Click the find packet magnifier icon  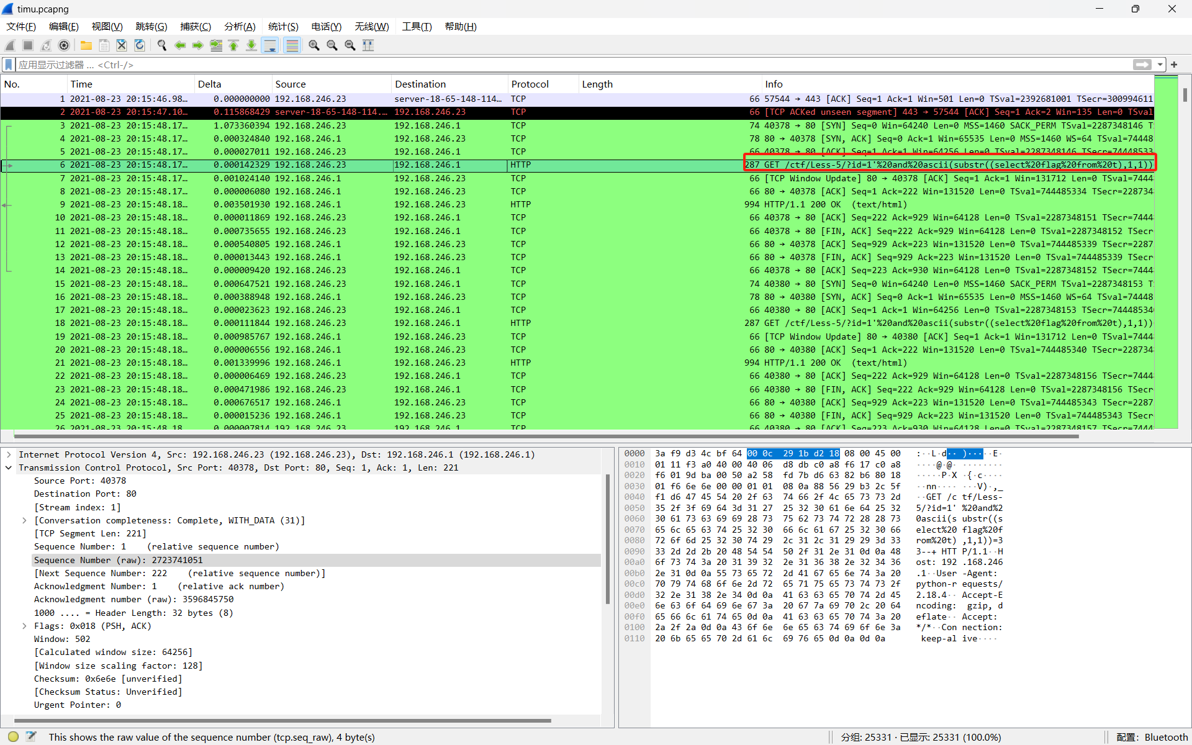click(162, 45)
